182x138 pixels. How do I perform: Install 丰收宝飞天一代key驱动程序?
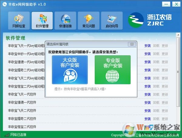[x=147, y=46]
